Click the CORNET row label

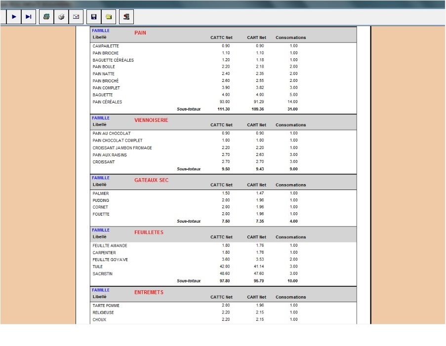coord(100,207)
